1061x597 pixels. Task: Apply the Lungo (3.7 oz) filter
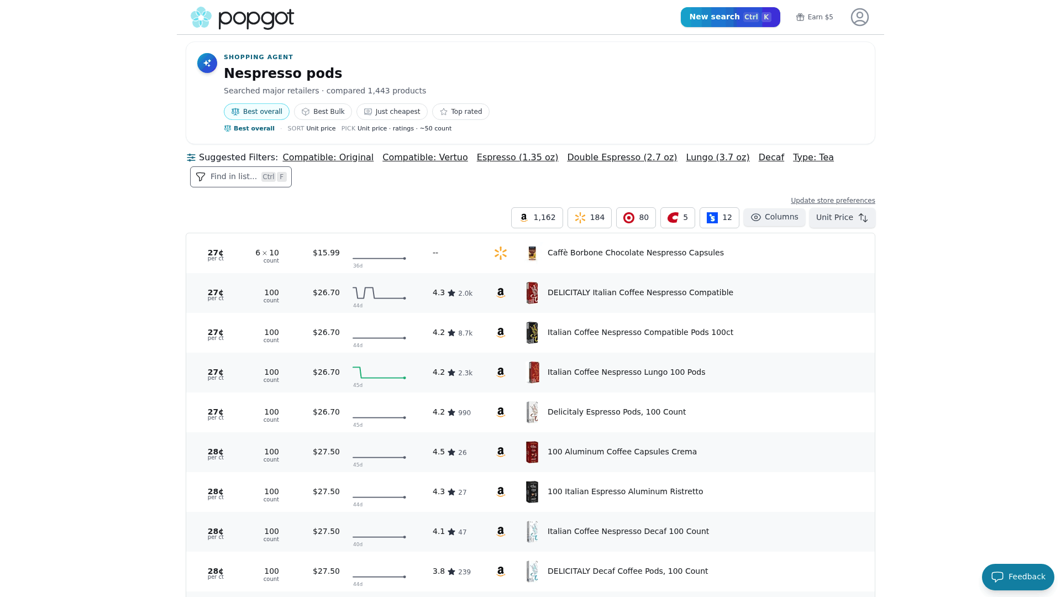(x=718, y=158)
